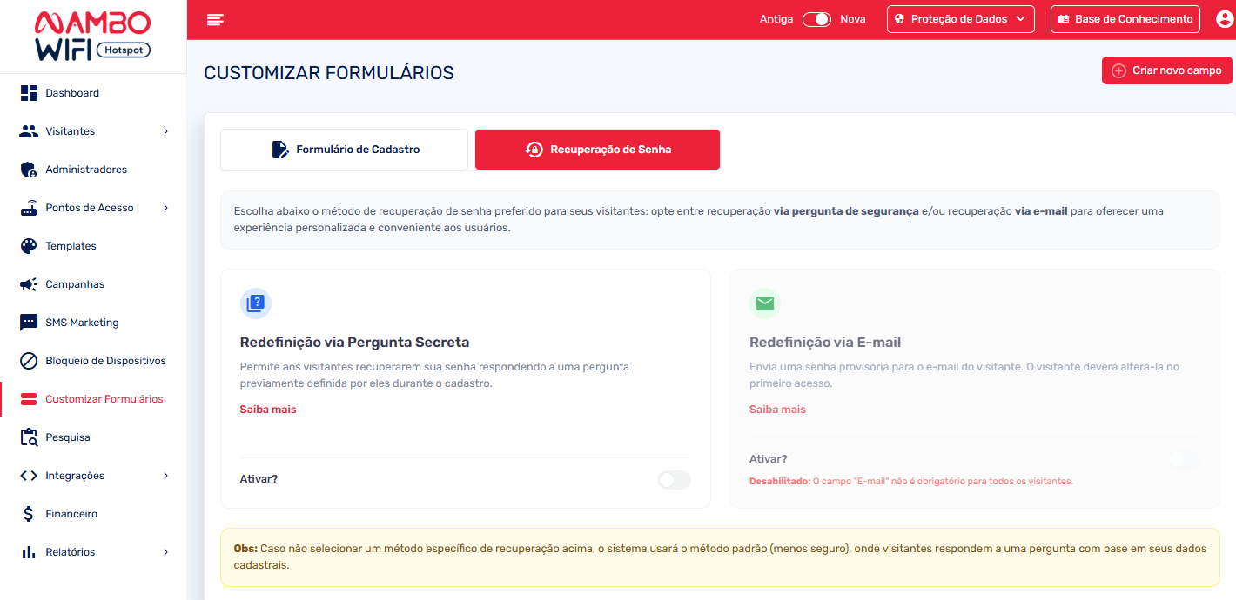The image size is (1236, 600).
Task: Expand the Visitantes submenu
Action: [165, 131]
